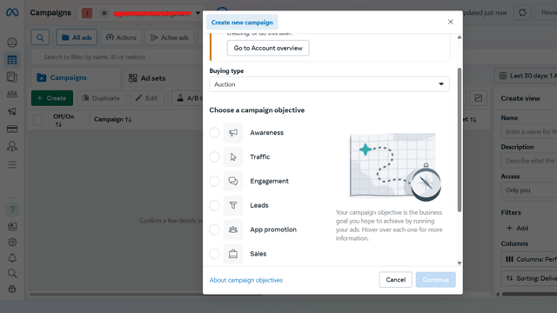Open Ads reporting booklet icon in sidebar
The height and width of the screenshot is (313, 557).
12,77
